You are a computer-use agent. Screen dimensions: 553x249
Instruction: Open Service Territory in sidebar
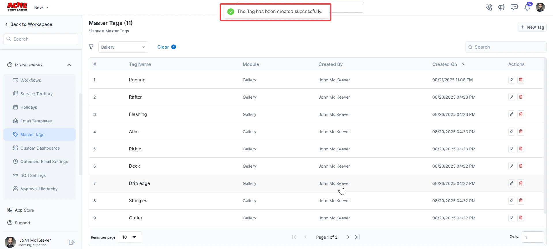tap(39, 94)
